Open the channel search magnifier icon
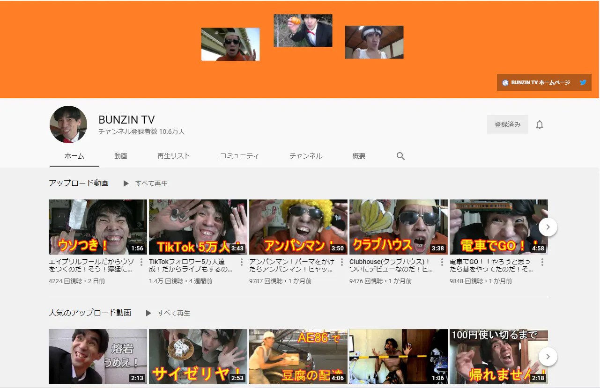Screen dimensions: 600x388 click(400, 156)
